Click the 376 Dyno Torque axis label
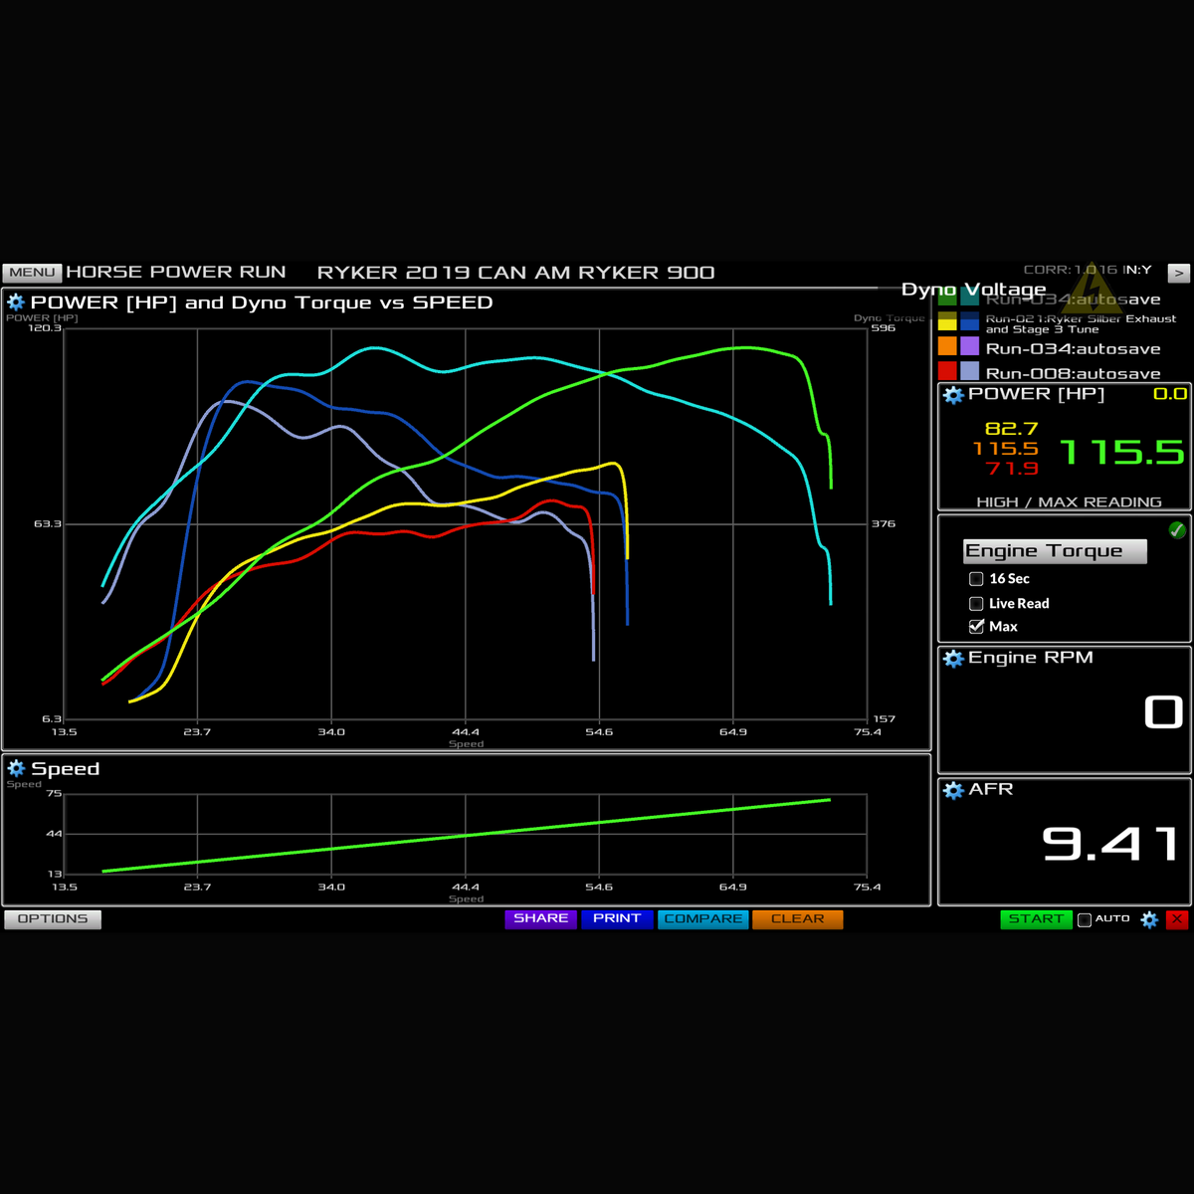Viewport: 1194px width, 1194px height. [x=883, y=523]
